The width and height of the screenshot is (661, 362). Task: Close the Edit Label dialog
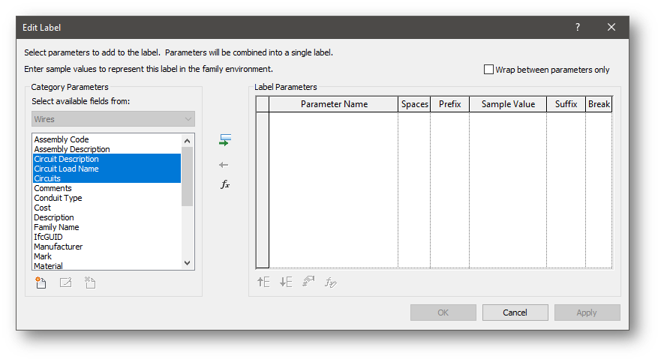point(611,28)
